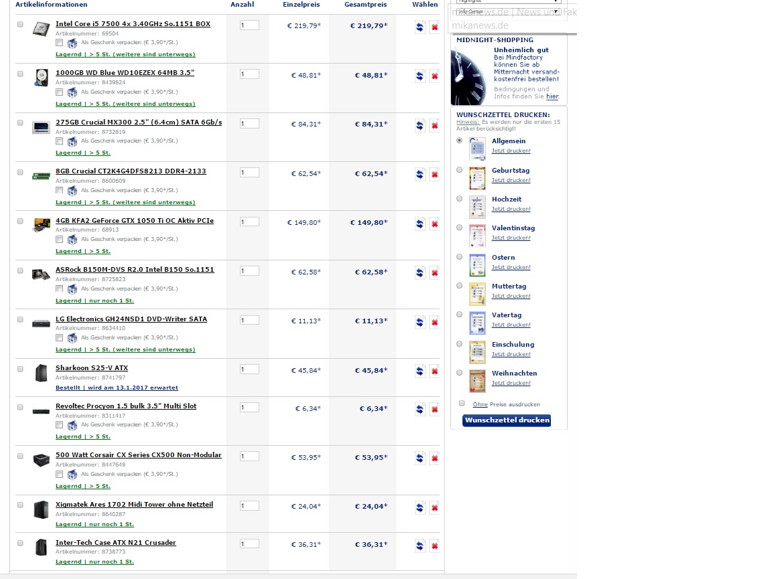This screenshot has height=579, width=772.
Task: Remove 500 Watt Corsair CX500 item
Action: click(x=435, y=458)
